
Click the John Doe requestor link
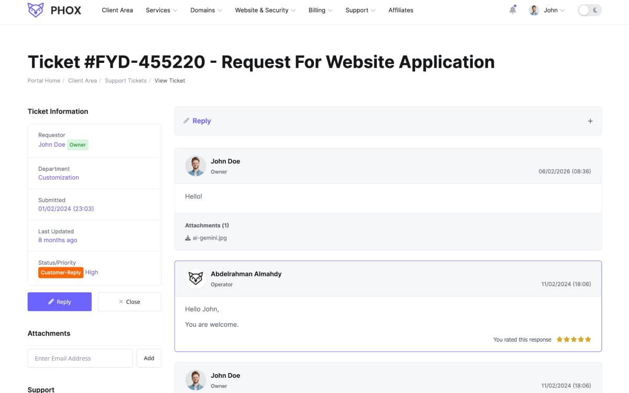(x=52, y=145)
